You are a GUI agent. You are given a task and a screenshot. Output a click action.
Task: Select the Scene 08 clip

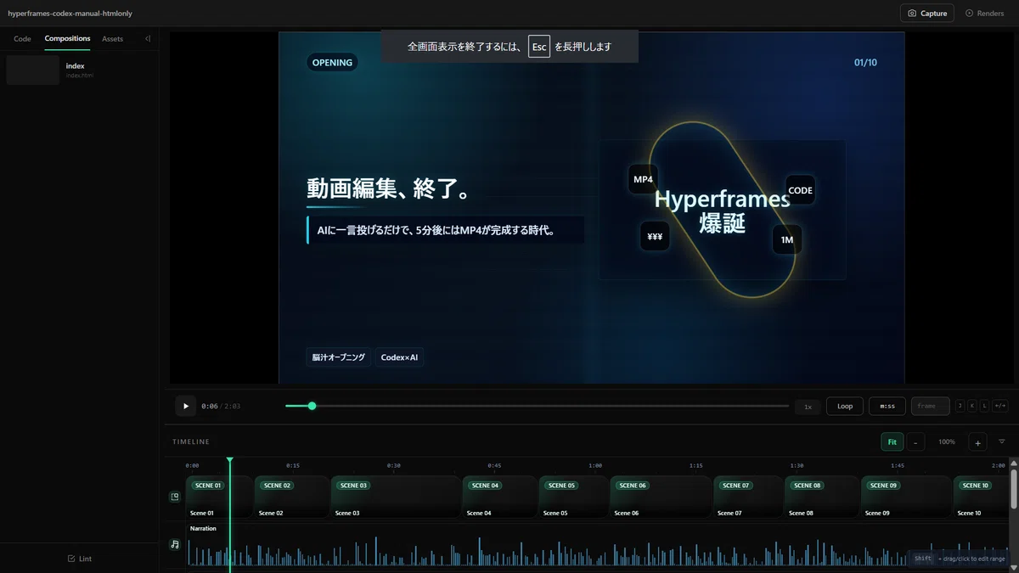click(x=822, y=497)
